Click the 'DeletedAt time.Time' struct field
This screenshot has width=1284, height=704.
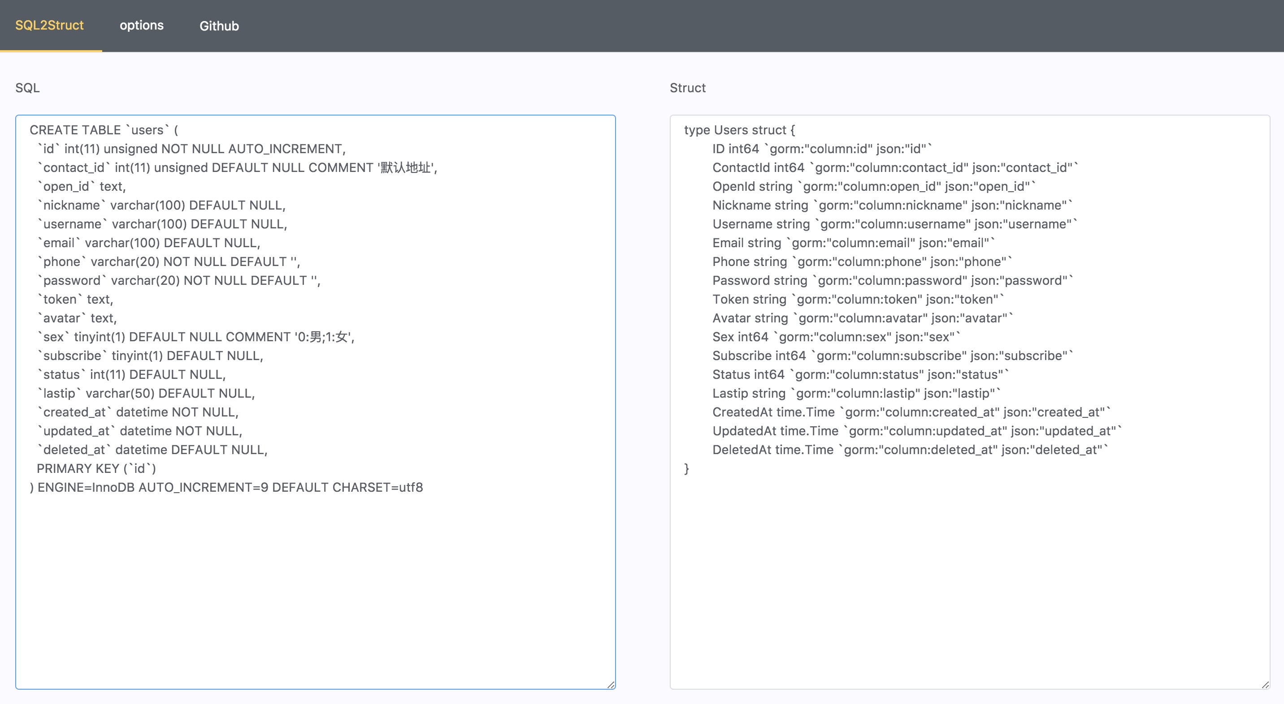911,450
